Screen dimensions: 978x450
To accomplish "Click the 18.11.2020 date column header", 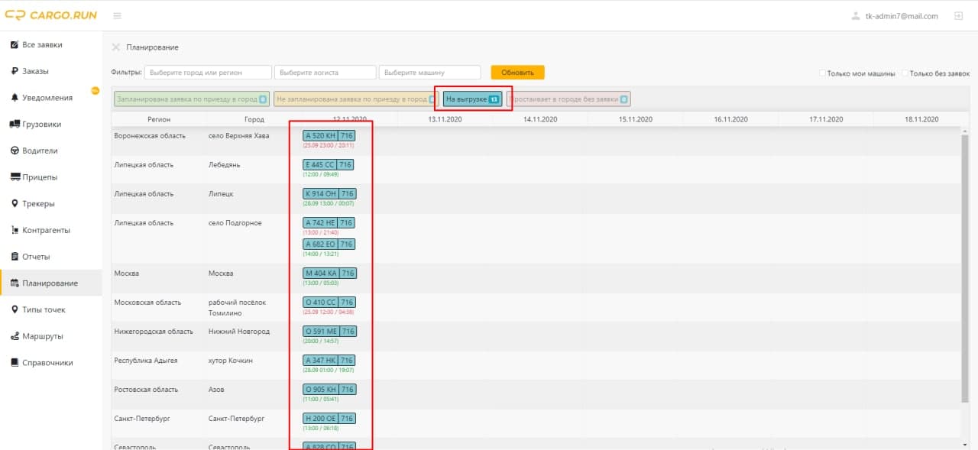I will pos(921,119).
